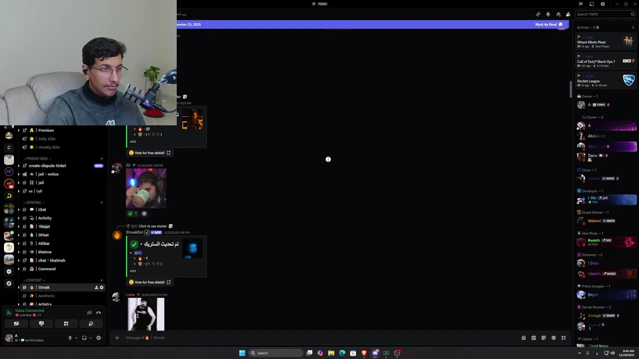Open Streak channel edit gear icon
The width and height of the screenshot is (639, 359).
(102, 287)
